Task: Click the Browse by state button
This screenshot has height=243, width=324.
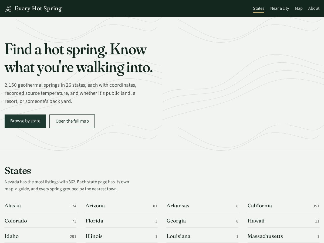Action: click(25, 121)
